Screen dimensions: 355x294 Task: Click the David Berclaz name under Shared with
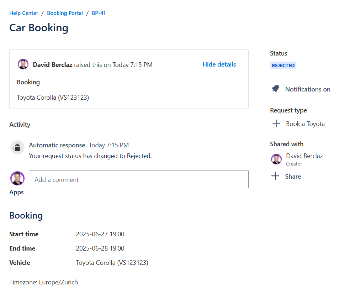(304, 156)
